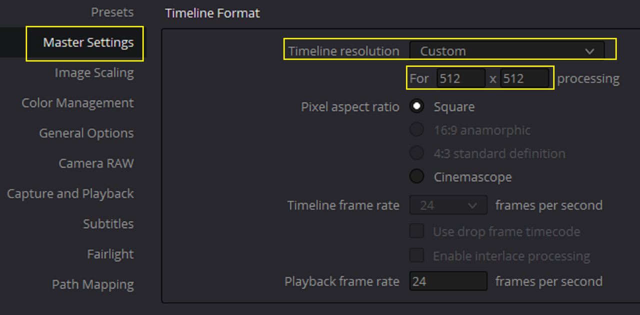Toggle Enable interlace processing checkbox
The height and width of the screenshot is (315, 640).
point(416,256)
